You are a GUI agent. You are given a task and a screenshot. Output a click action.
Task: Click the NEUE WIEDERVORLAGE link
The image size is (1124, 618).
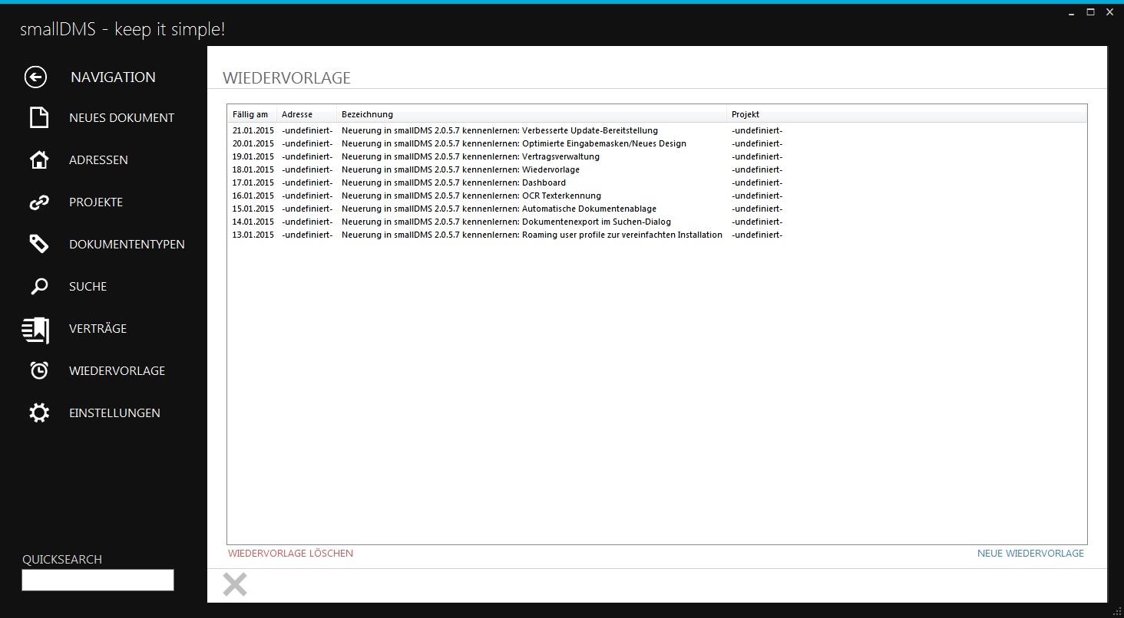(x=1030, y=553)
